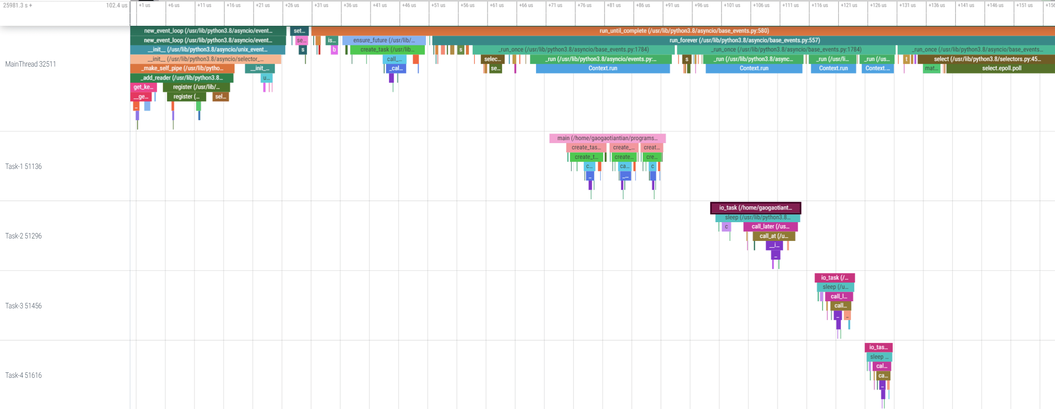Select the ensure_future frame
1055x409 pixels.
383,40
